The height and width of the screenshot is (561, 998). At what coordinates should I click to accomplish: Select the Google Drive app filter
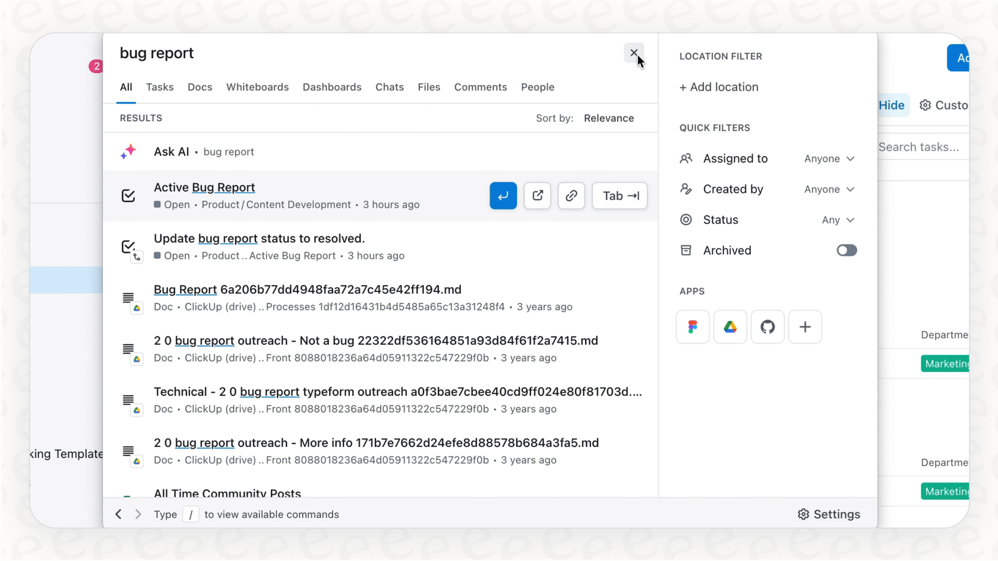730,327
